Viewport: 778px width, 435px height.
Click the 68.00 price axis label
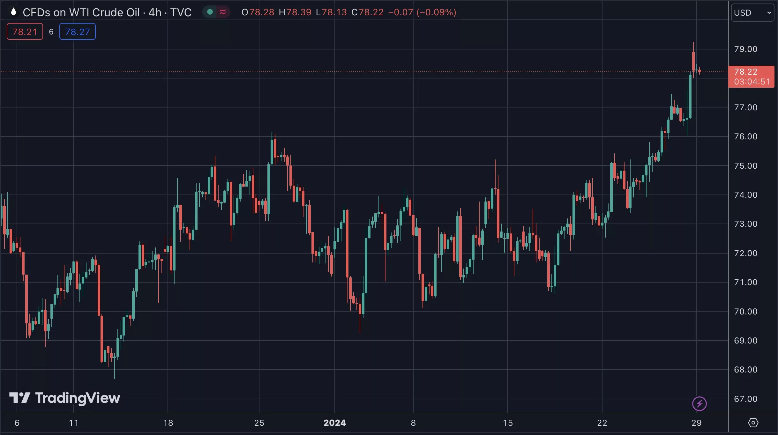[x=746, y=370]
